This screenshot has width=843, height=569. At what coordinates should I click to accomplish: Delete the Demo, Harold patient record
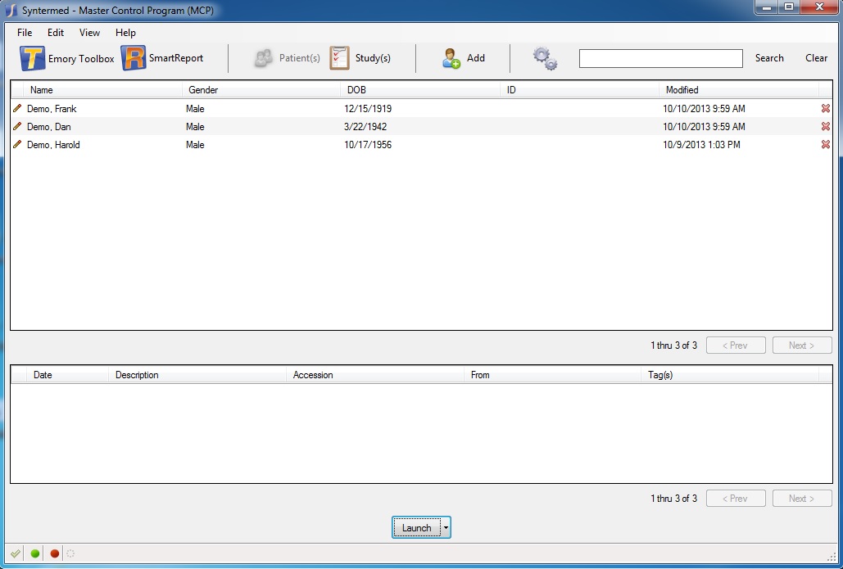tap(825, 145)
